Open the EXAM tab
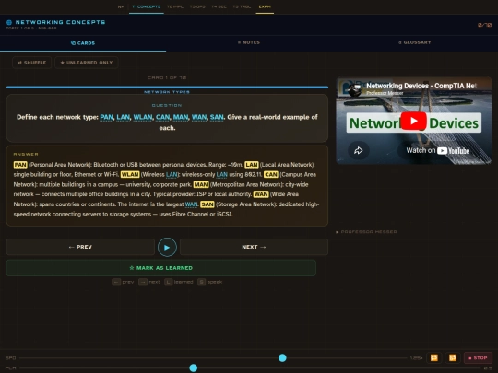The image size is (498, 373). [x=265, y=6]
